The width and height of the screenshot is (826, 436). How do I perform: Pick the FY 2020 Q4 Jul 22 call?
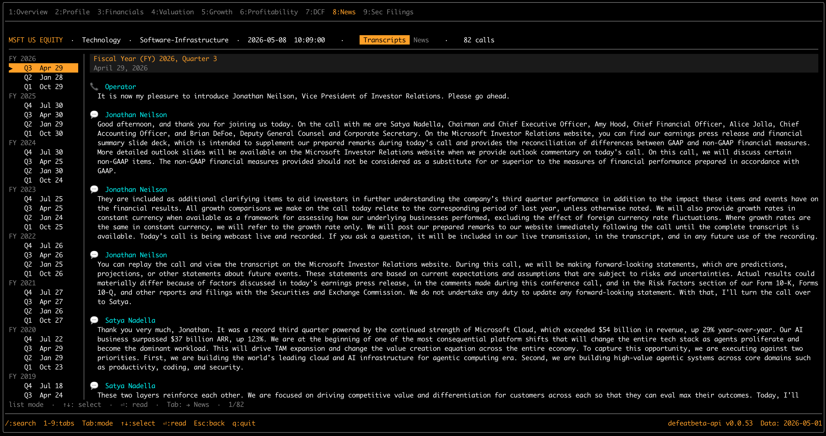(43, 339)
